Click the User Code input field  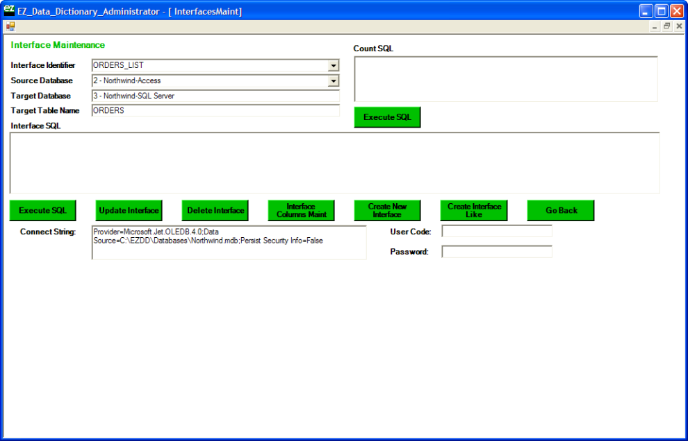point(497,232)
